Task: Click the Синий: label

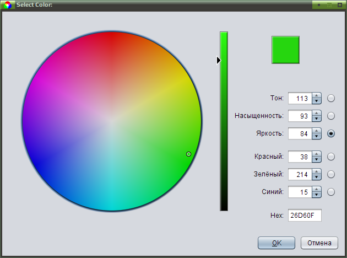Action: point(273,191)
